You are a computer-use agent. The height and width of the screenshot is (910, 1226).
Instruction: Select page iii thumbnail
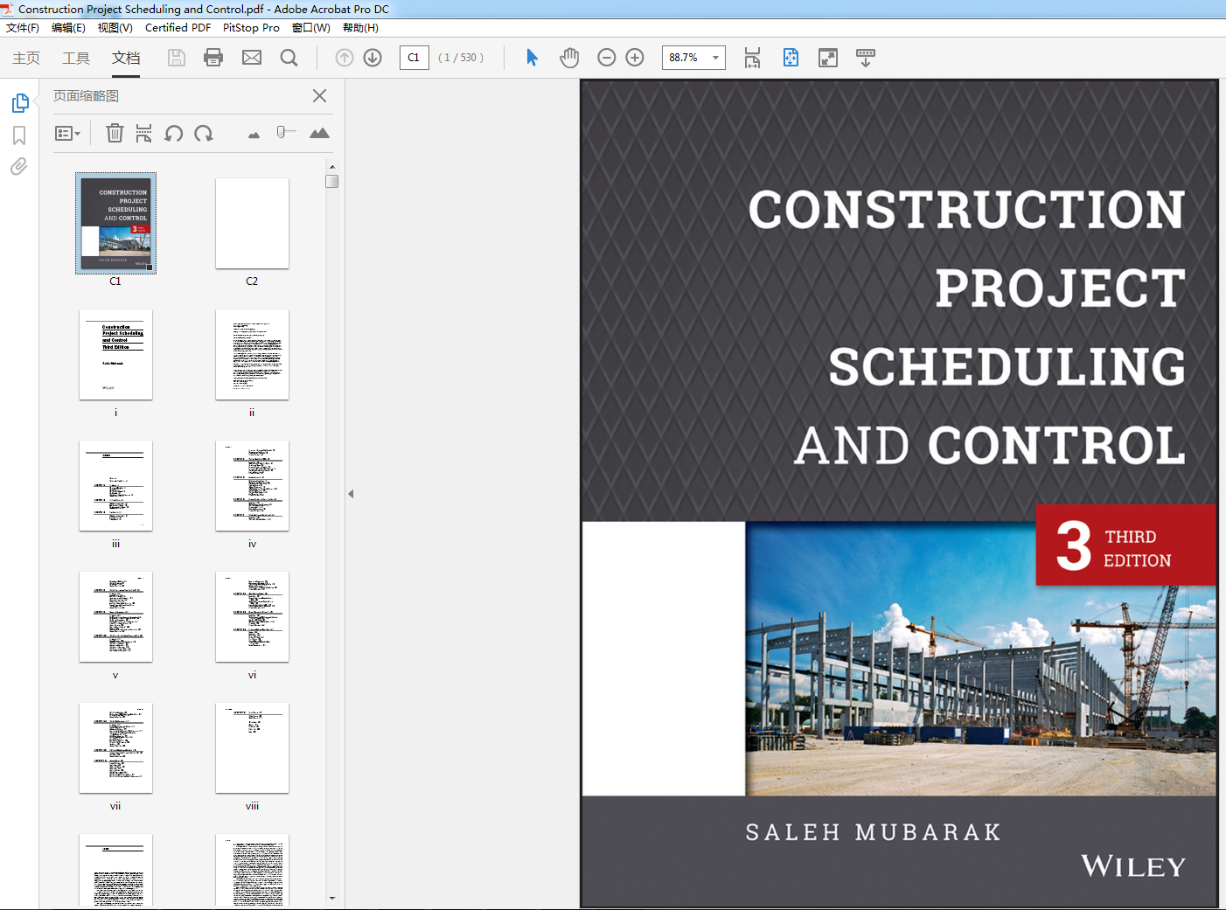click(x=115, y=485)
